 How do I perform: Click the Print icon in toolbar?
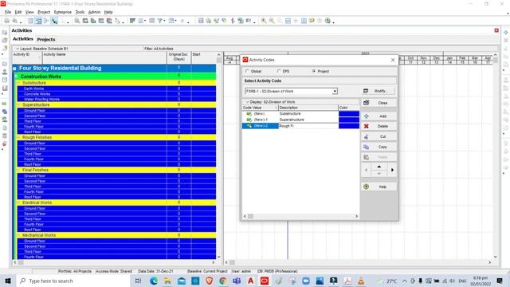pyautogui.click(x=7, y=21)
